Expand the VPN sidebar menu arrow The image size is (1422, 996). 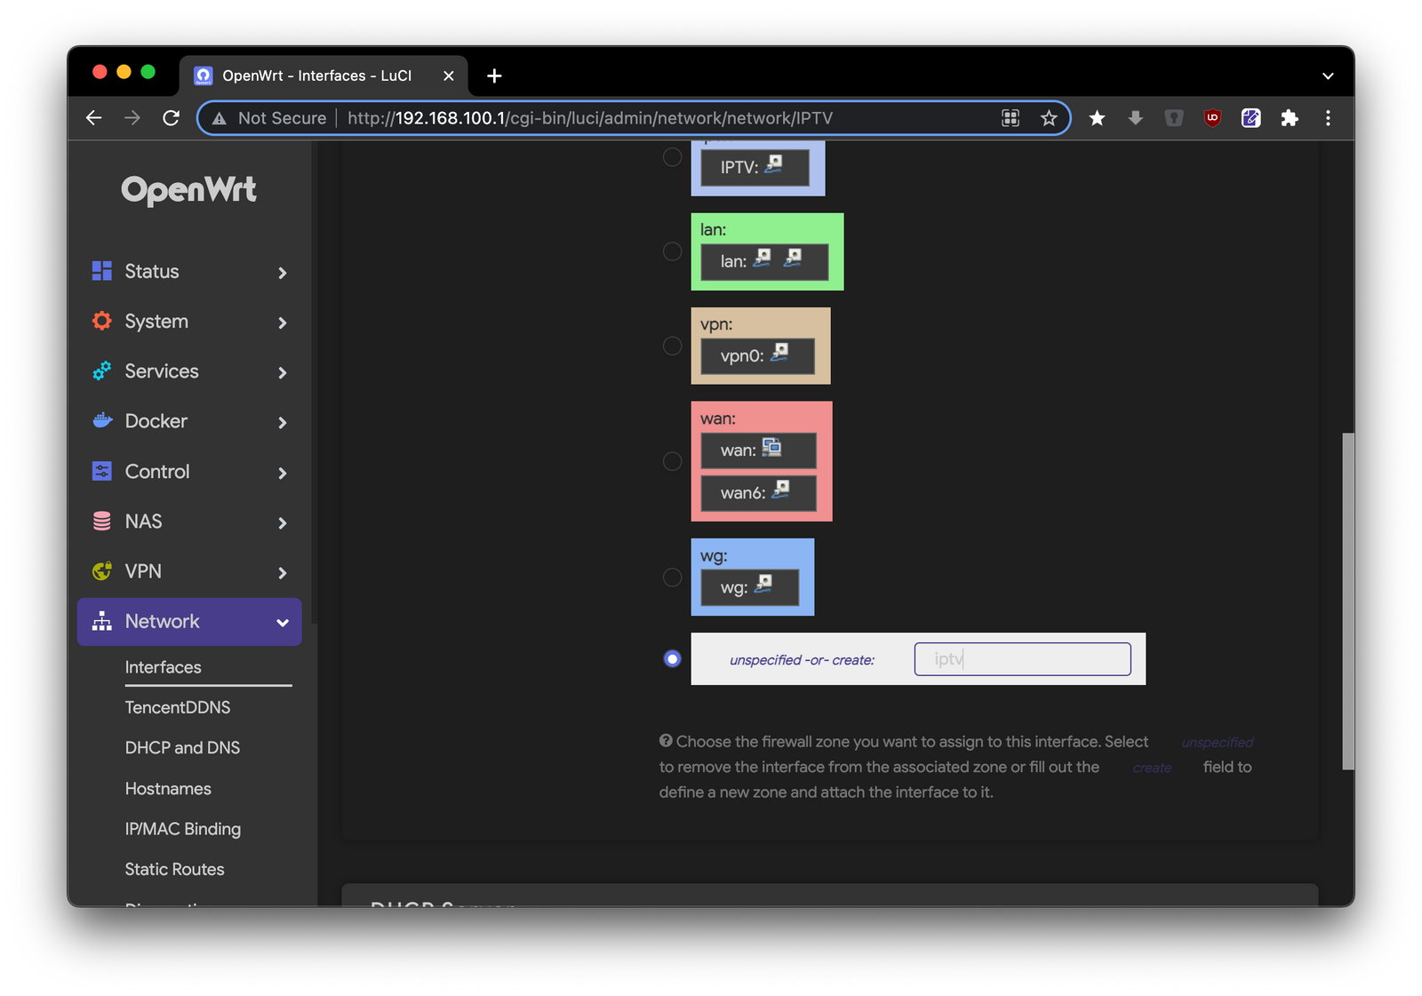coord(283,573)
